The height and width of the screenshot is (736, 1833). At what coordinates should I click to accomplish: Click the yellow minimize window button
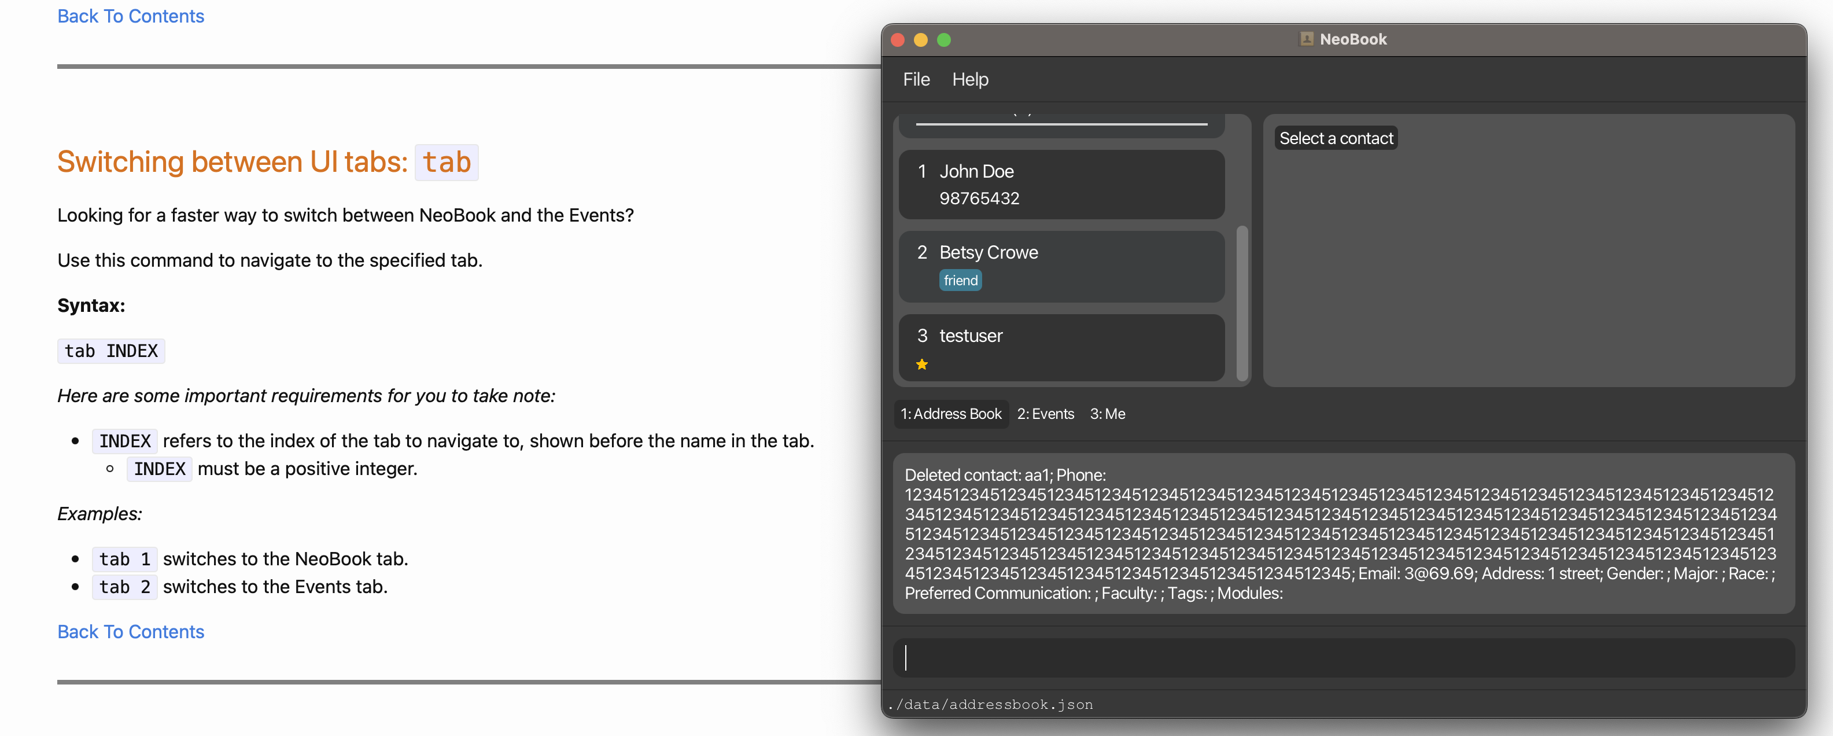pos(921,40)
